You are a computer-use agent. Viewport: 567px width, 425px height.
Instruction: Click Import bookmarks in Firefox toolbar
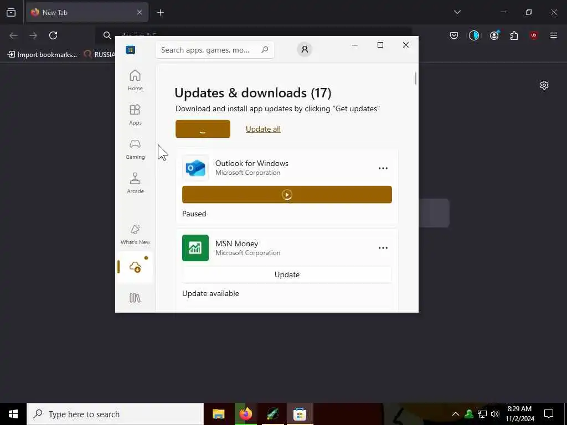(x=42, y=55)
